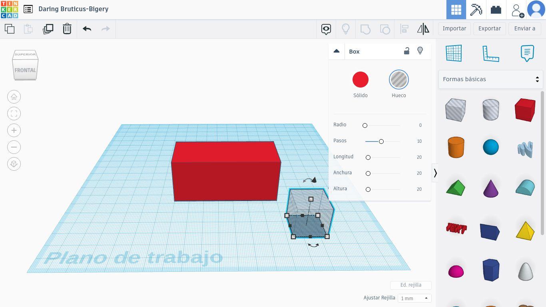
Task: Open the designs list icon
Action: tap(28, 9)
